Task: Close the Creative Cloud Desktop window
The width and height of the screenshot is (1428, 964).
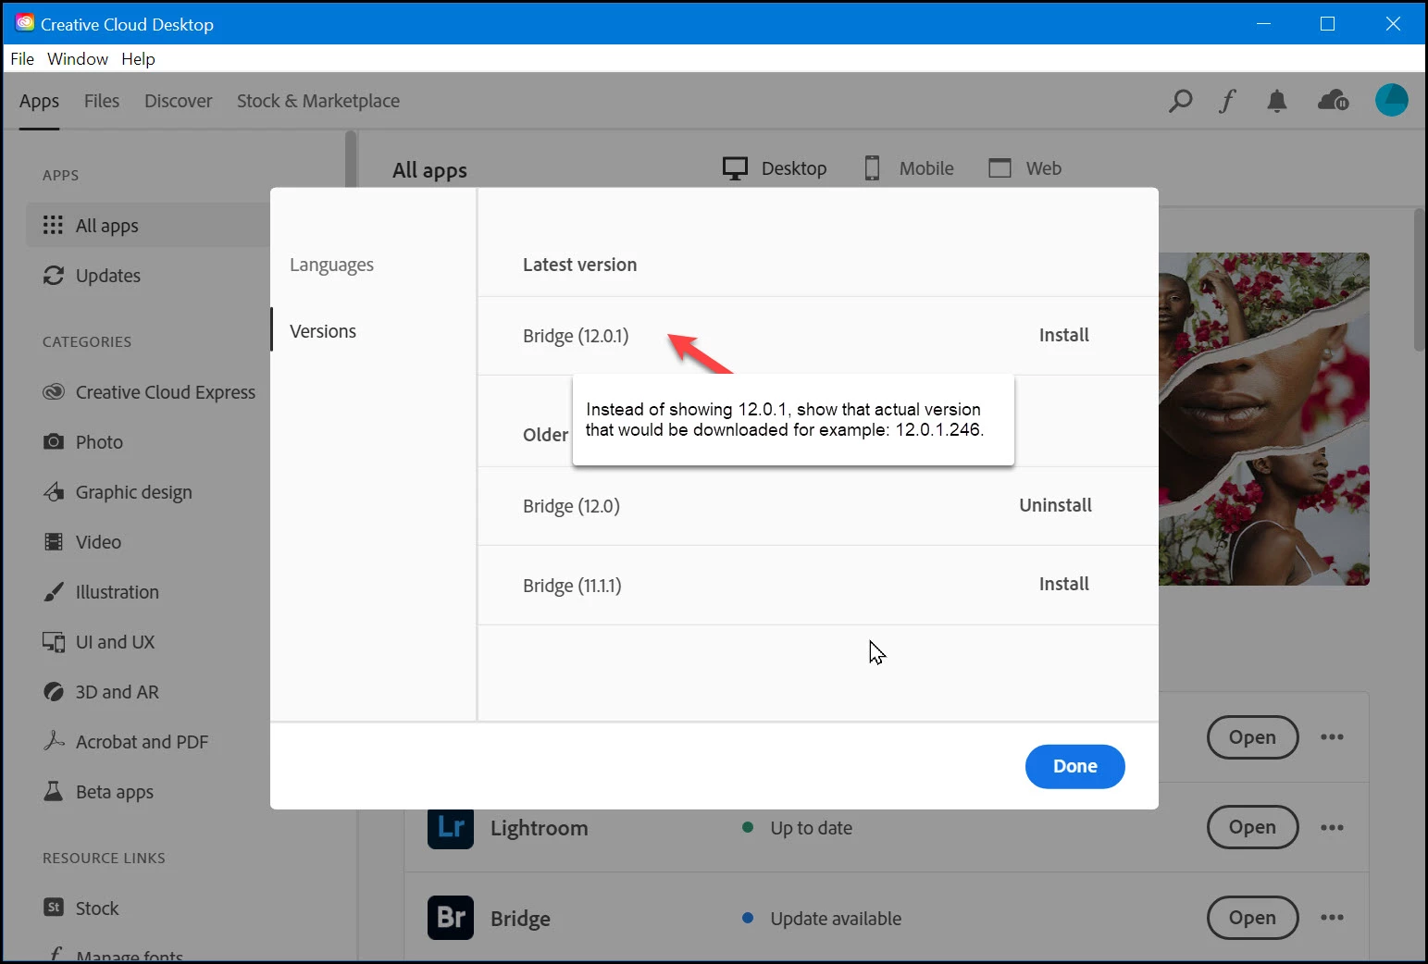Action: click(1392, 23)
